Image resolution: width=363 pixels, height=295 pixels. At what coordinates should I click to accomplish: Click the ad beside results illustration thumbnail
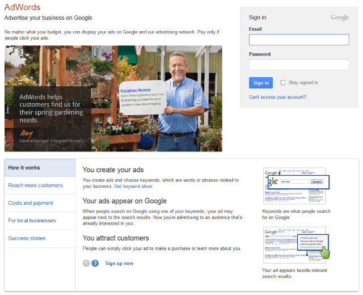[x=296, y=245]
